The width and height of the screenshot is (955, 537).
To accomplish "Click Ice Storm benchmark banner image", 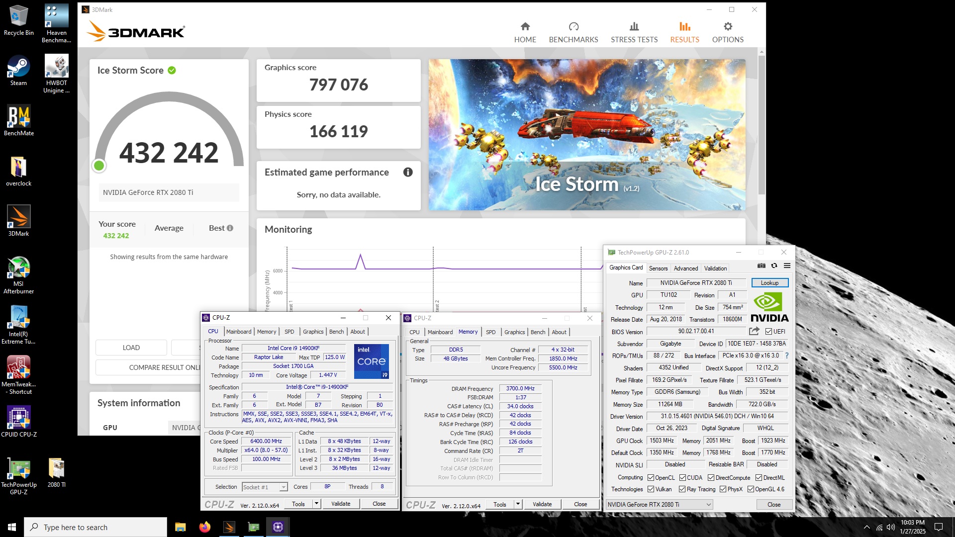I will point(587,135).
